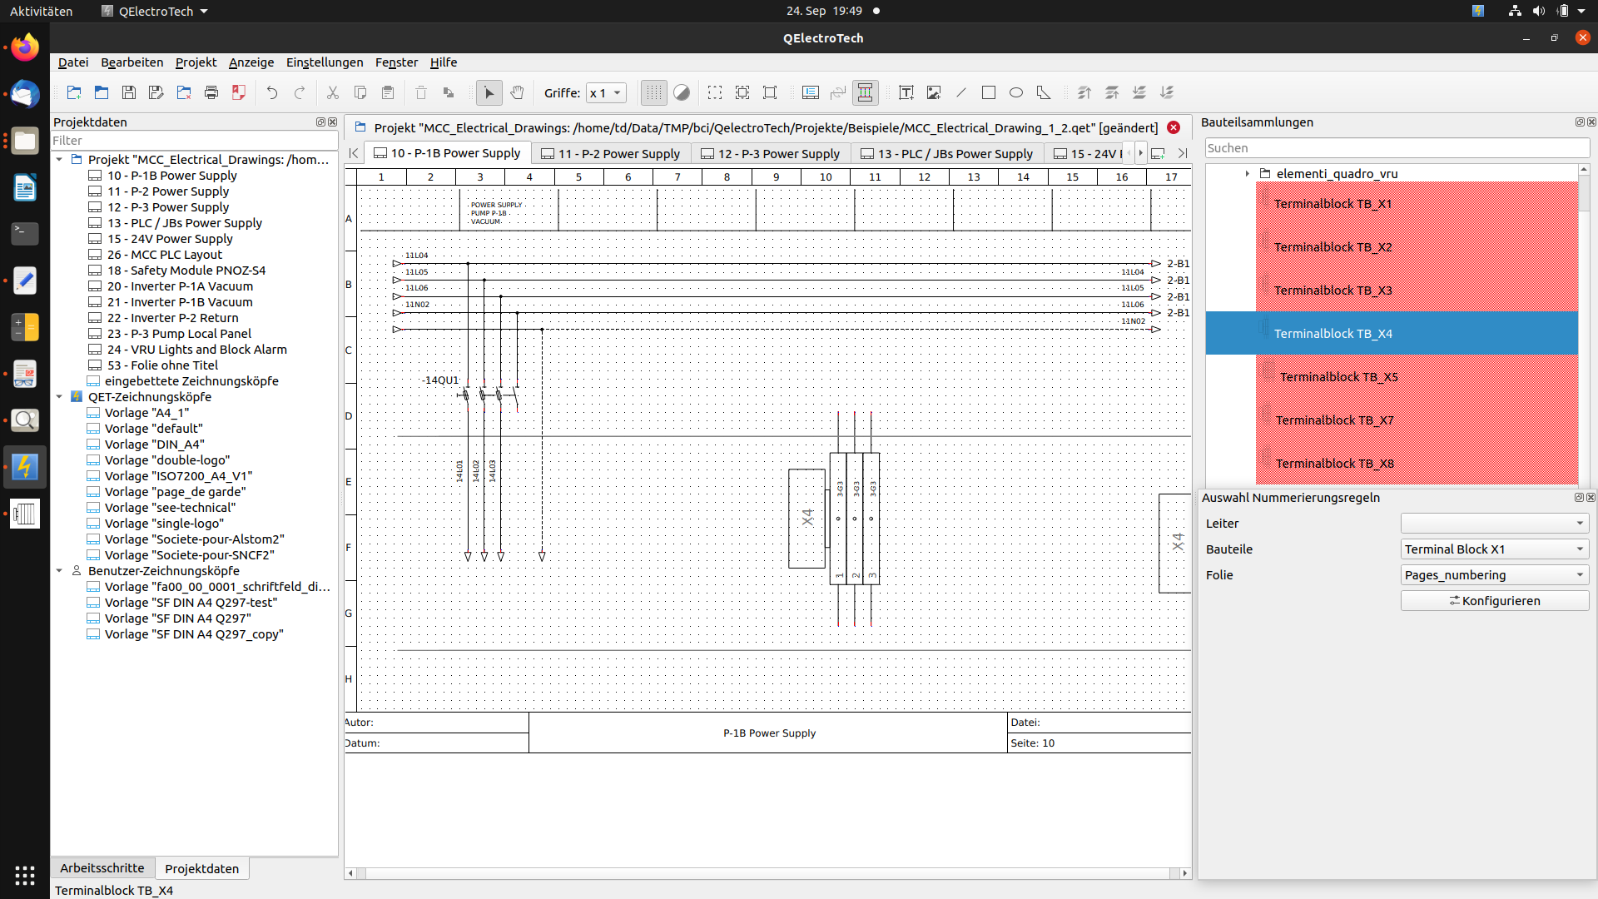1598x899 pixels.
Task: Click the Save project icon
Action: tap(129, 92)
